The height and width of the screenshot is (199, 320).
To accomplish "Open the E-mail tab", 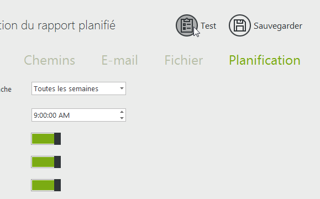I will coord(119,60).
